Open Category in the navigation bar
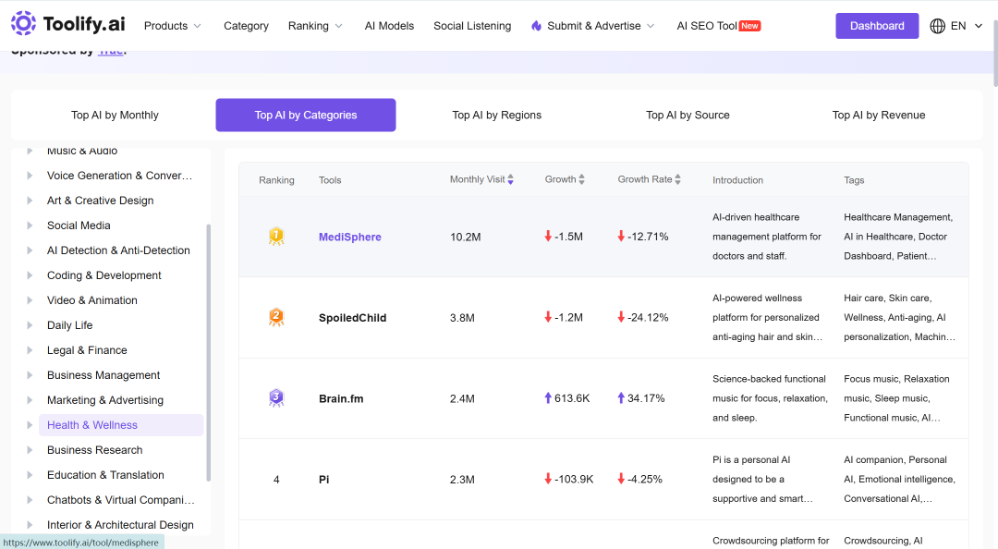The height and width of the screenshot is (549, 998). coord(247,26)
